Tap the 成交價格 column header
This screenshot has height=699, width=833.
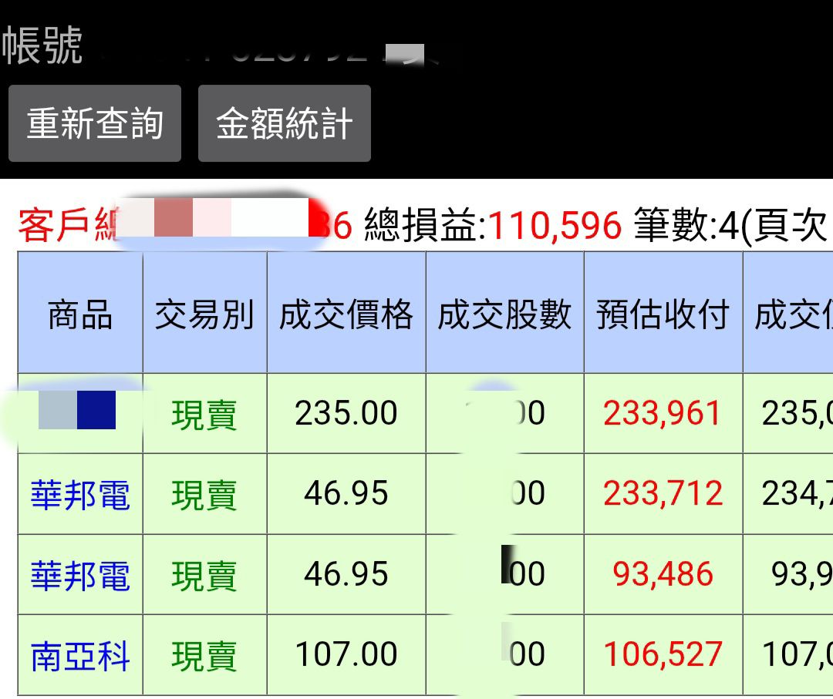(x=346, y=314)
